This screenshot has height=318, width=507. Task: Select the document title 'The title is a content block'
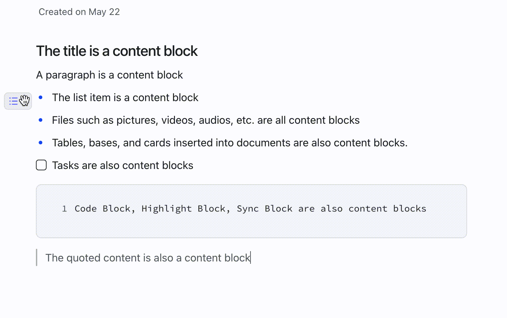point(117,51)
